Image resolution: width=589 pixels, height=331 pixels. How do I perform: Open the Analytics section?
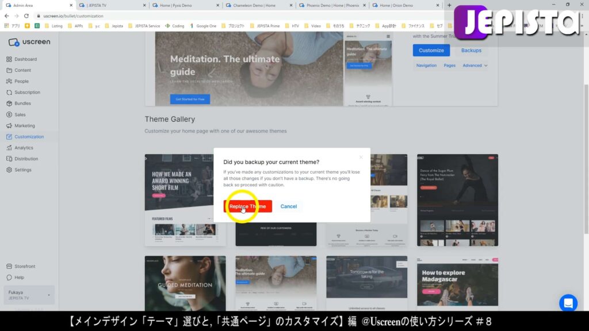tap(24, 148)
